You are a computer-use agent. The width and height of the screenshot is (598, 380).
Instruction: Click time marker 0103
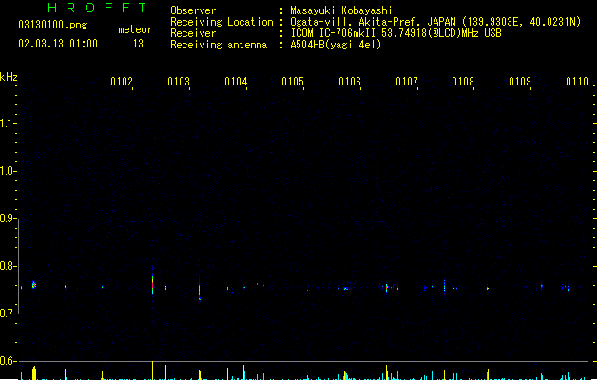(179, 82)
